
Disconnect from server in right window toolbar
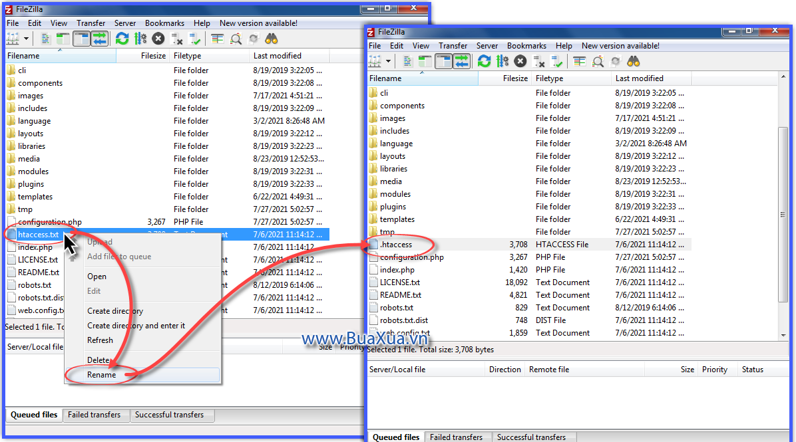(x=538, y=61)
